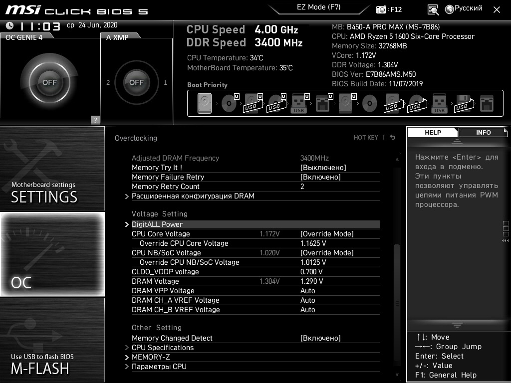Click the hot key undo arrow icon

tap(393, 138)
